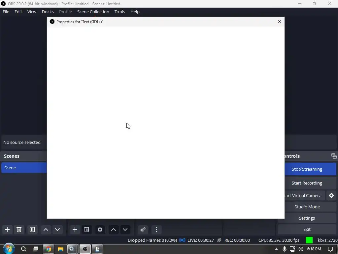Open the Docks menu
The image size is (338, 254).
pos(48,12)
